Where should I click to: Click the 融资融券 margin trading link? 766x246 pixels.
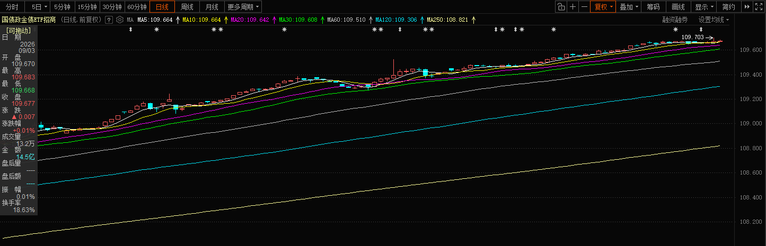pos(675,20)
